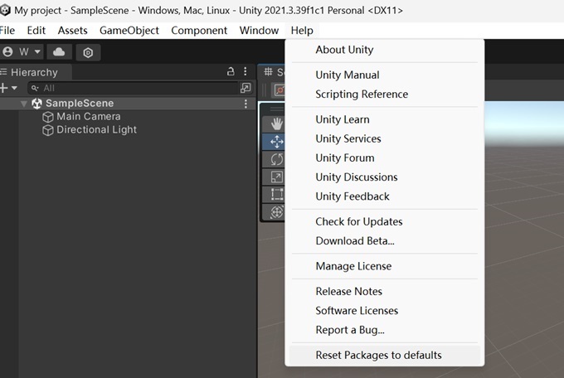Open the Component menu

pos(199,31)
